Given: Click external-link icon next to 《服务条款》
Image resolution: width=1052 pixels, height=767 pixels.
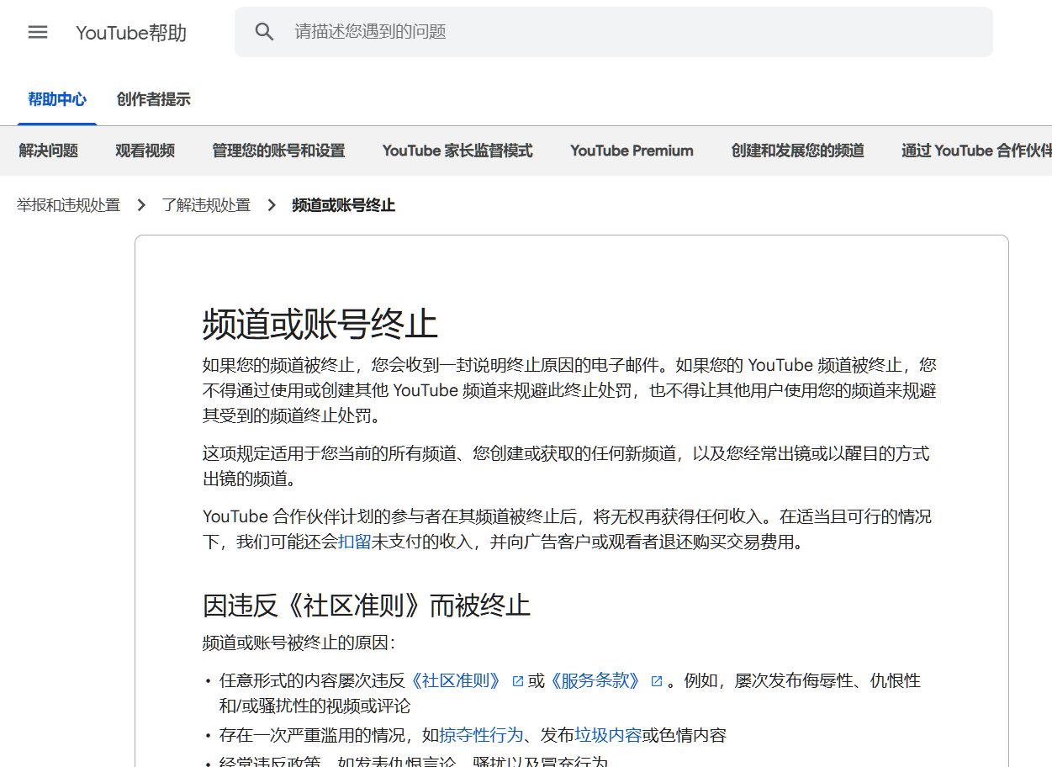Looking at the screenshot, I should [x=657, y=681].
